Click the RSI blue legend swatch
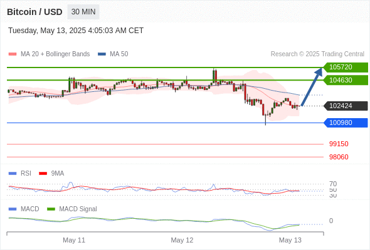This screenshot has height=250, width=370. click(13, 174)
